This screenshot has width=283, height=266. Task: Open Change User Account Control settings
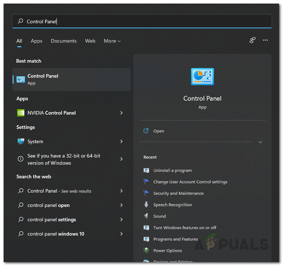(x=190, y=182)
